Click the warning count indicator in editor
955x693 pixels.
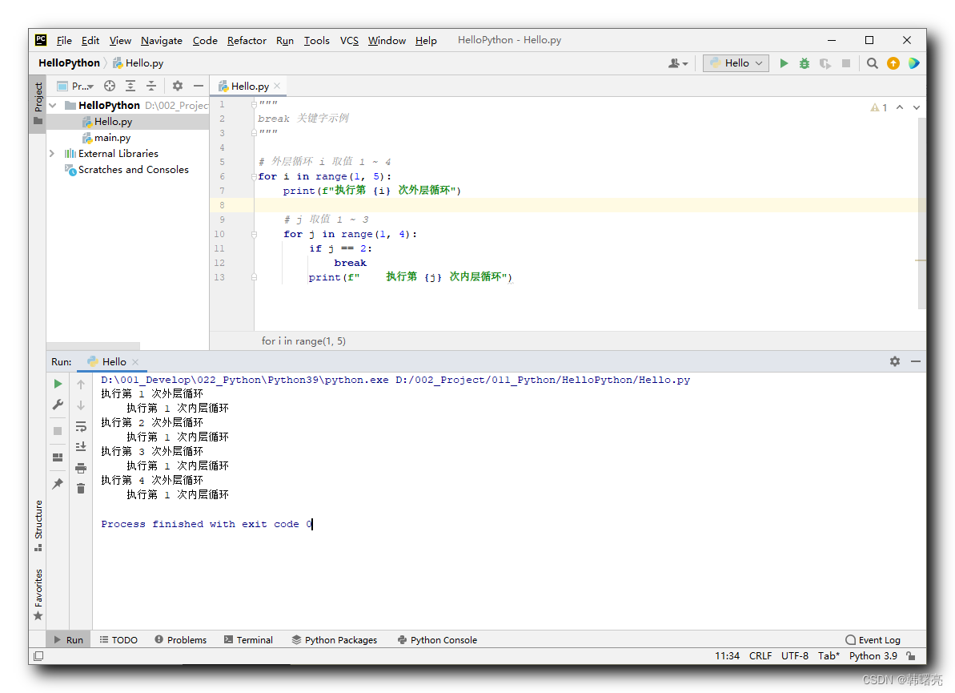pos(879,107)
